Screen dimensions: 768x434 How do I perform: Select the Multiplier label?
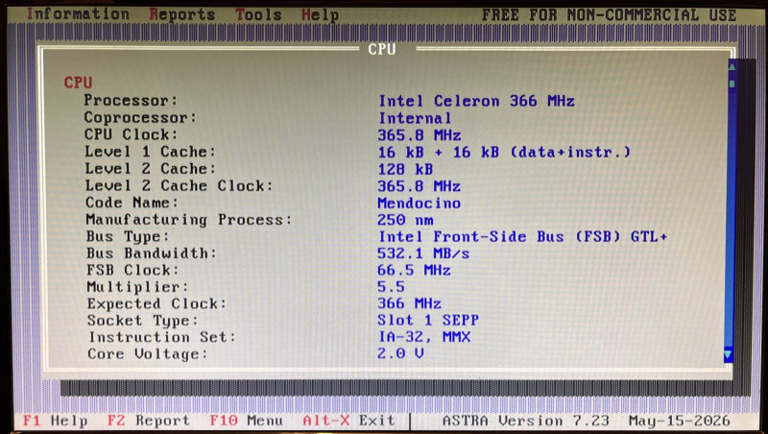(x=137, y=287)
